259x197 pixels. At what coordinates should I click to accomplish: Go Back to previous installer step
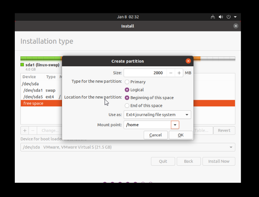click(x=189, y=161)
